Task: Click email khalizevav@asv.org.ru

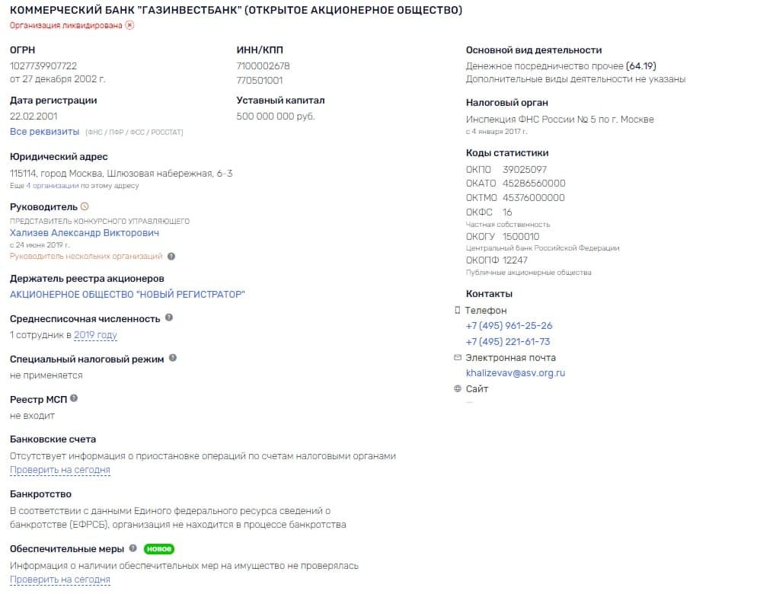Action: click(516, 373)
